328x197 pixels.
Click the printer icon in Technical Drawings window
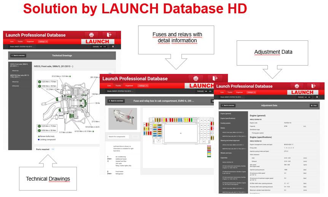[91, 35]
